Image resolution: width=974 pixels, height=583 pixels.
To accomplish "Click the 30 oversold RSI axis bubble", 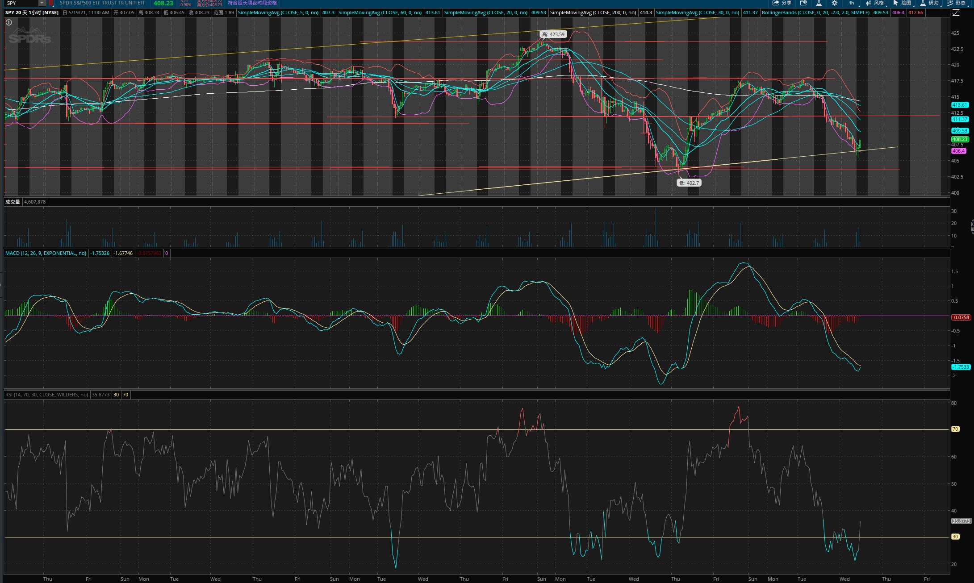I will pos(955,537).
